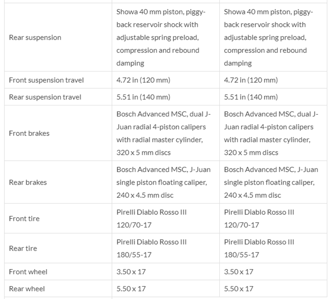Click the Rear suspension travel label
The width and height of the screenshot is (331, 299).
45,97
